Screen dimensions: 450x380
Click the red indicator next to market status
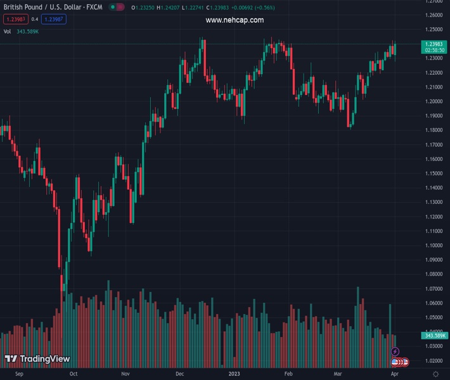120,7
